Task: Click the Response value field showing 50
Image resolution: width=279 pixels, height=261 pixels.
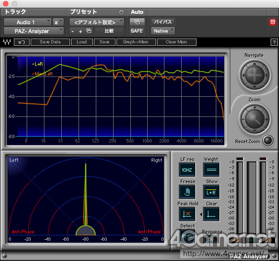Action: point(211,239)
